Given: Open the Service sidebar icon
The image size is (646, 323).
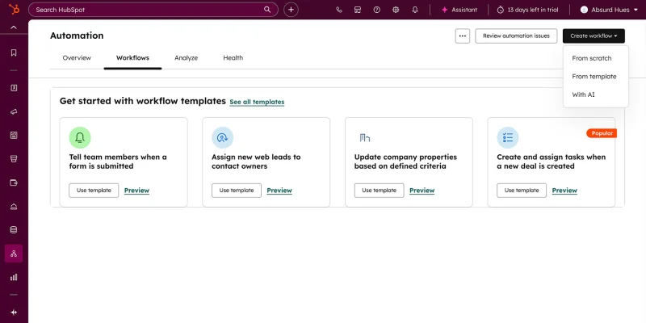Looking at the screenshot, I should tap(14, 207).
